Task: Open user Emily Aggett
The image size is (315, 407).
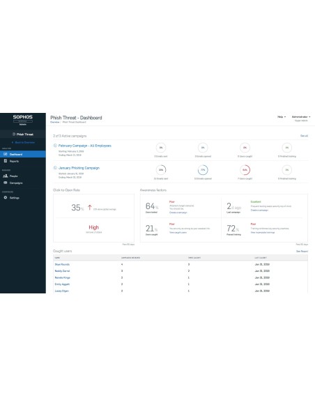Action: [x=62, y=284]
